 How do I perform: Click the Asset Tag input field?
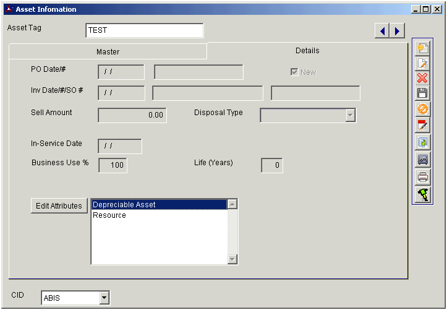pyautogui.click(x=144, y=30)
